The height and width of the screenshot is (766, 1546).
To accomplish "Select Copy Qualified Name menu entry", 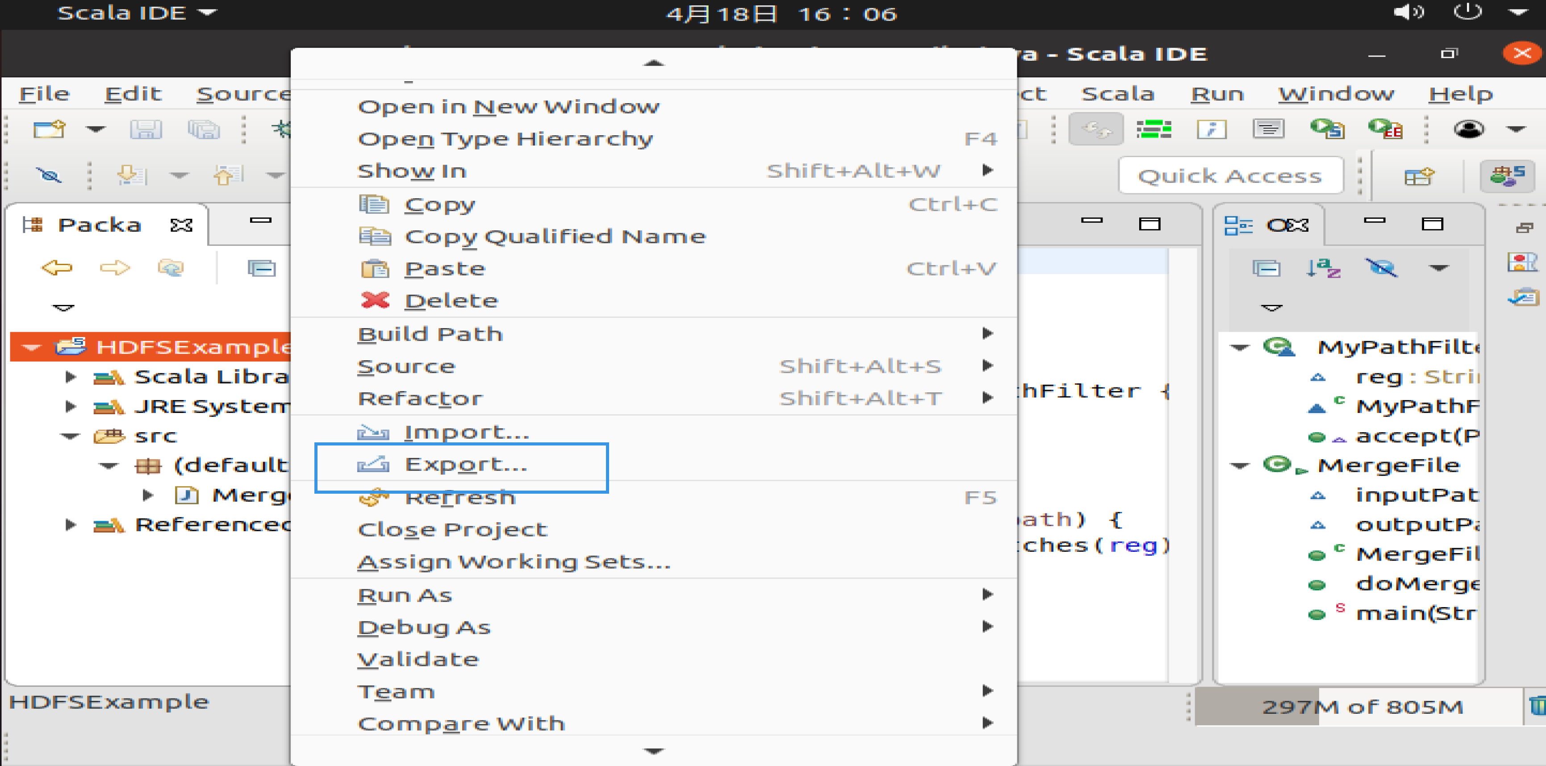I will pos(654,236).
